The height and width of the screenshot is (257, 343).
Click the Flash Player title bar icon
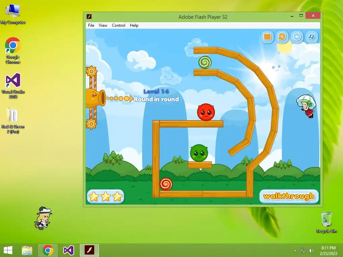89,17
